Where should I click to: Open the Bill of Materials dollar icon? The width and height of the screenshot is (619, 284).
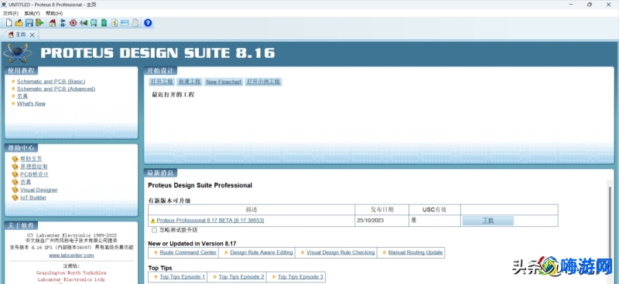115,23
